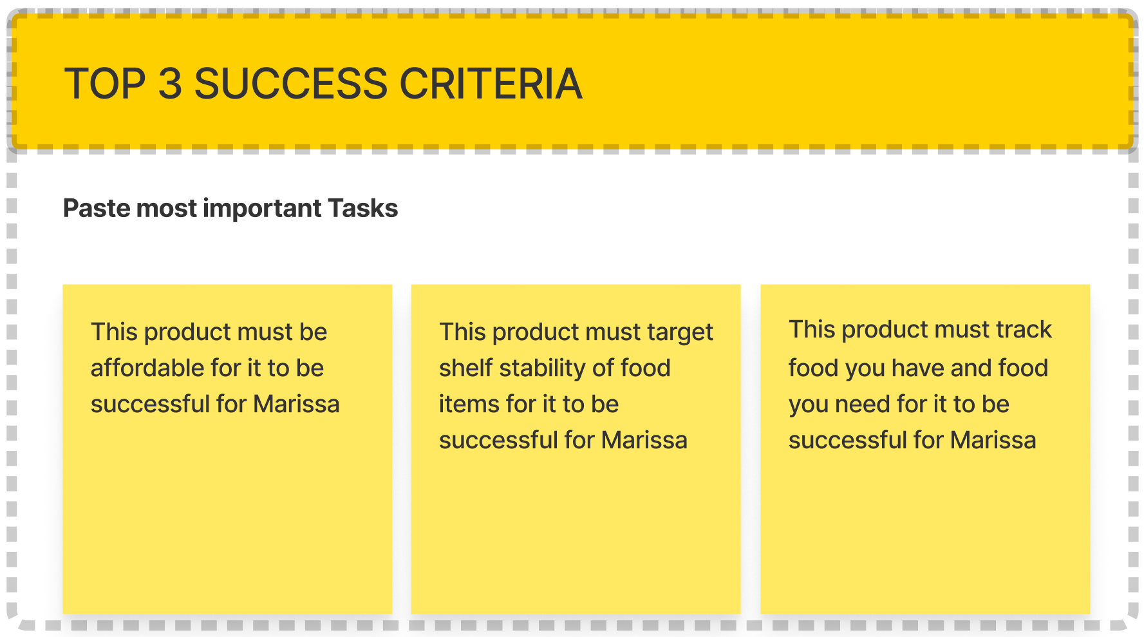
Task: Select the sticky note about shelf stability
Action: (x=576, y=449)
